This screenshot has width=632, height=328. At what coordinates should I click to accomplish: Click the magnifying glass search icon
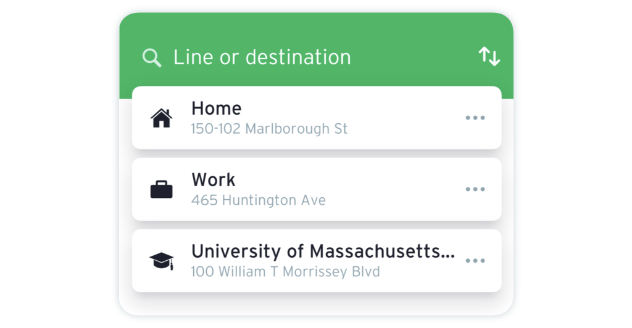pos(152,58)
